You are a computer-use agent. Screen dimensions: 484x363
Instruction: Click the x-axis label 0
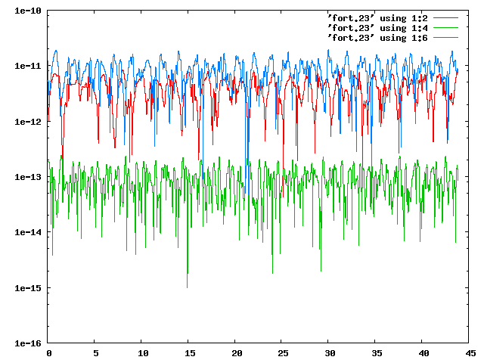tap(48, 353)
